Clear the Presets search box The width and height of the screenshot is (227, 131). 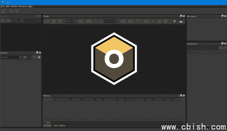[21, 57]
